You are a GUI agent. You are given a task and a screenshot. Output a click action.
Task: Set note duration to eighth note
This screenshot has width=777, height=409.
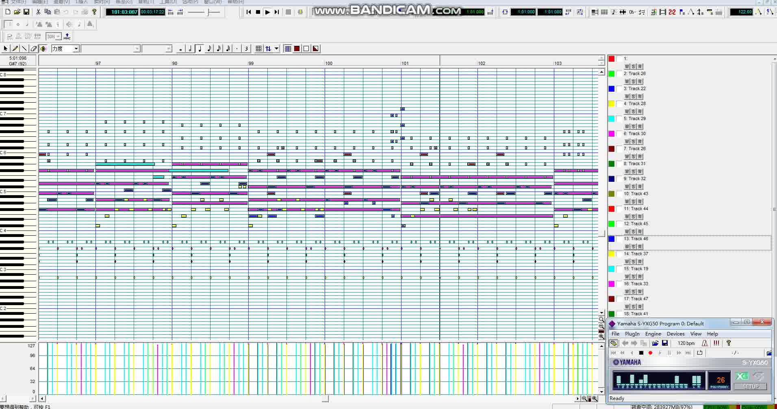209,49
